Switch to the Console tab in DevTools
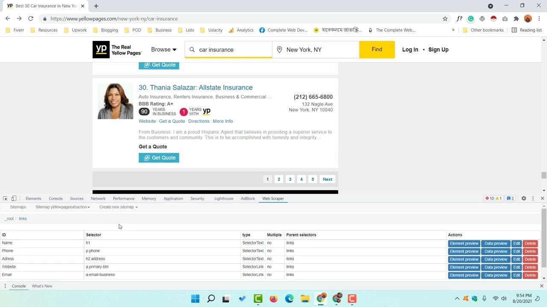The image size is (547, 307). [56, 199]
